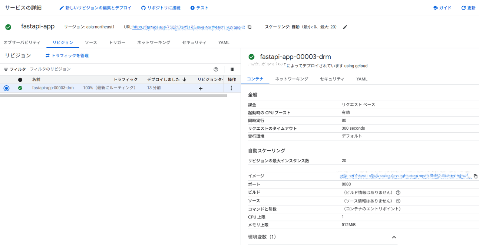
Task: Click the リージョン: asia-northeast1 text
Action: click(89, 27)
